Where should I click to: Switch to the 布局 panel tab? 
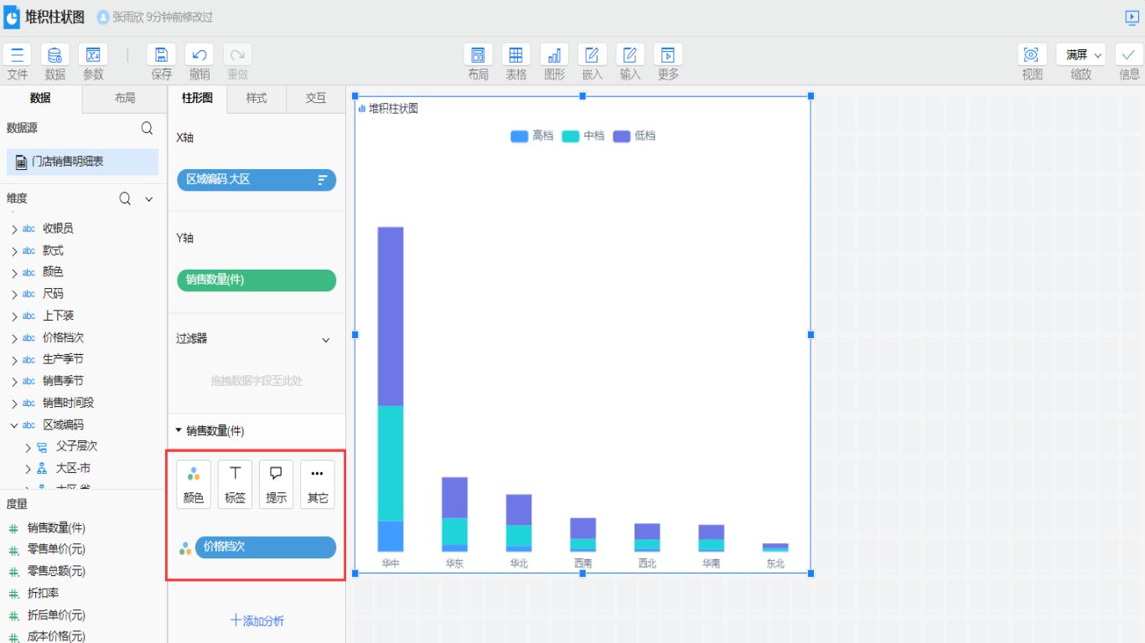click(x=125, y=98)
